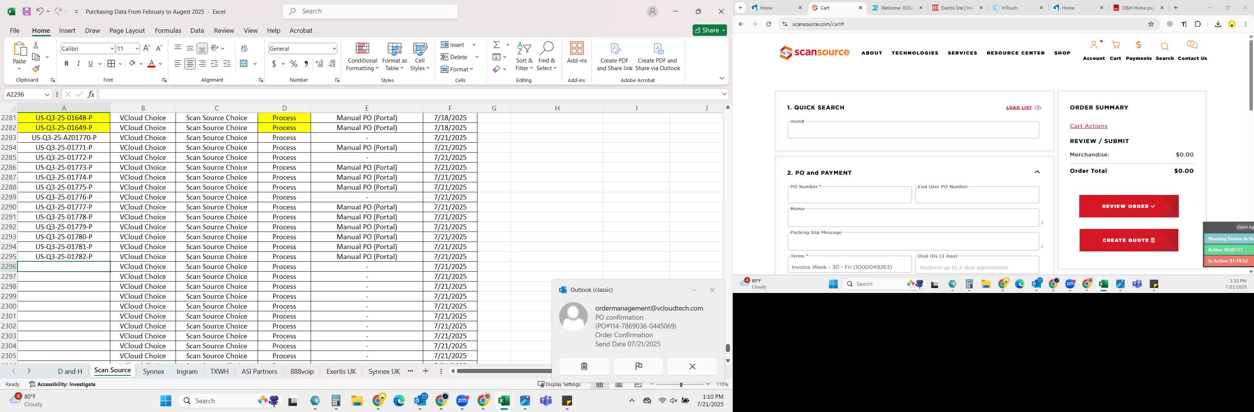
Task: Apply Percent Style format
Action: [x=293, y=64]
